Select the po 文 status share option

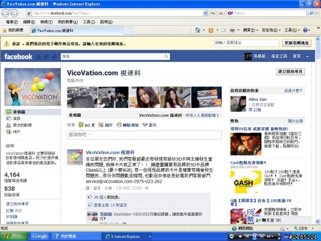[x=87, y=125]
